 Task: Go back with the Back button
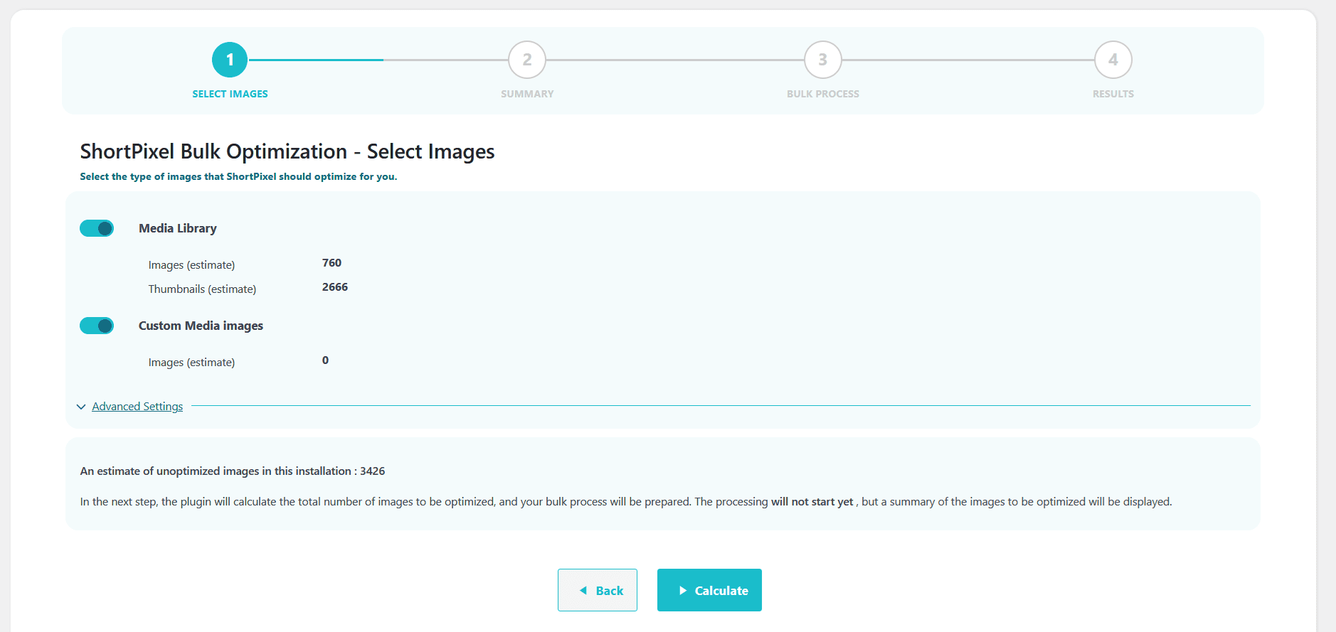598,590
